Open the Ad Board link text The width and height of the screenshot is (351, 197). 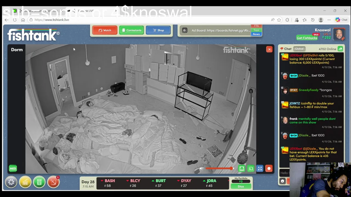click(221, 30)
